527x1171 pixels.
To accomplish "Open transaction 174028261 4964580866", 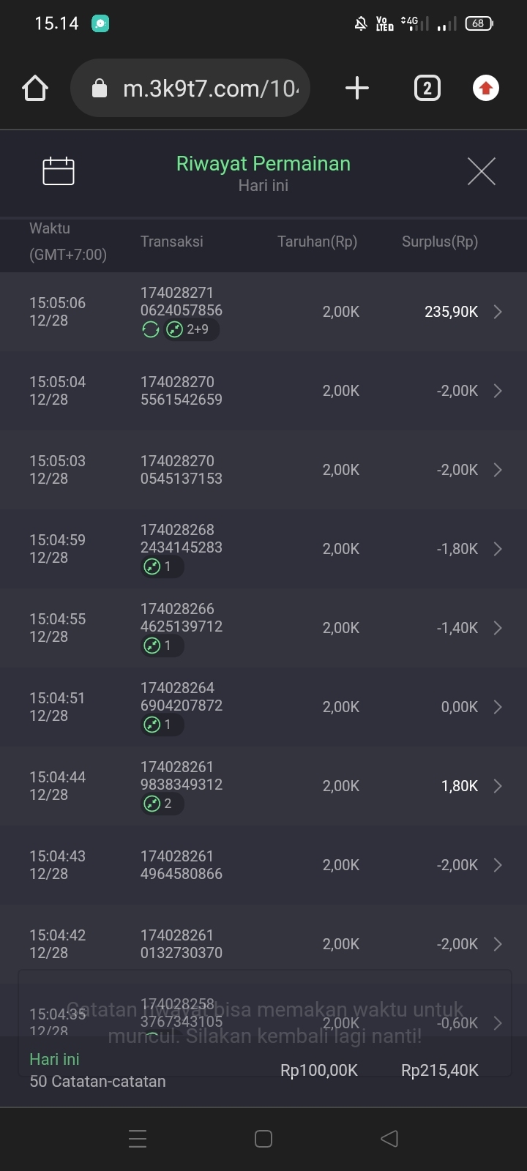I will point(182,865).
